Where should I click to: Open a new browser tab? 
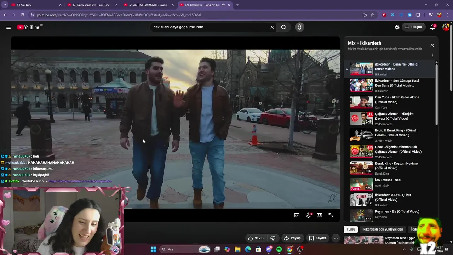[x=237, y=5]
